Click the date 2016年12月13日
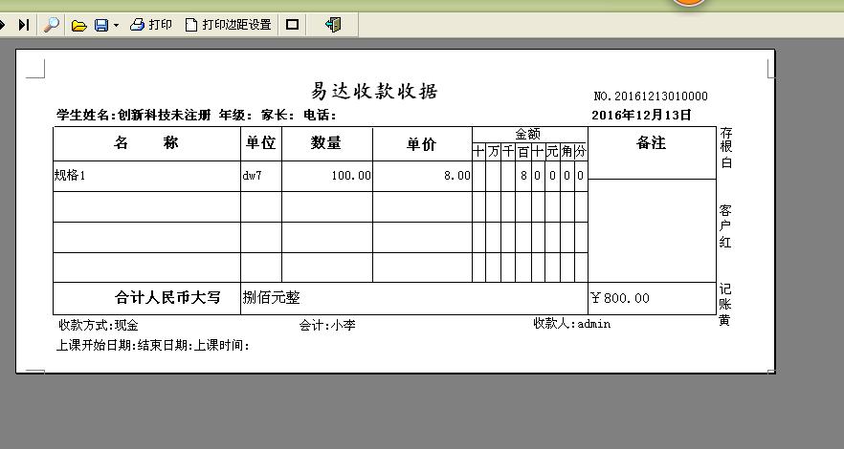The width and height of the screenshot is (844, 449). pos(641,115)
